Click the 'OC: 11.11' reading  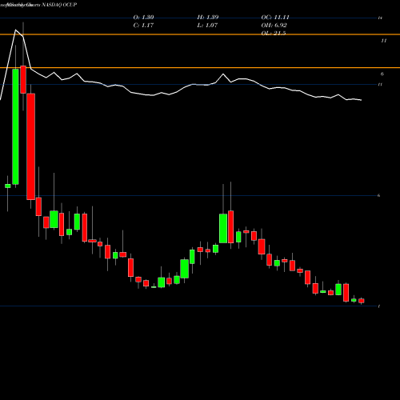[x=275, y=18]
